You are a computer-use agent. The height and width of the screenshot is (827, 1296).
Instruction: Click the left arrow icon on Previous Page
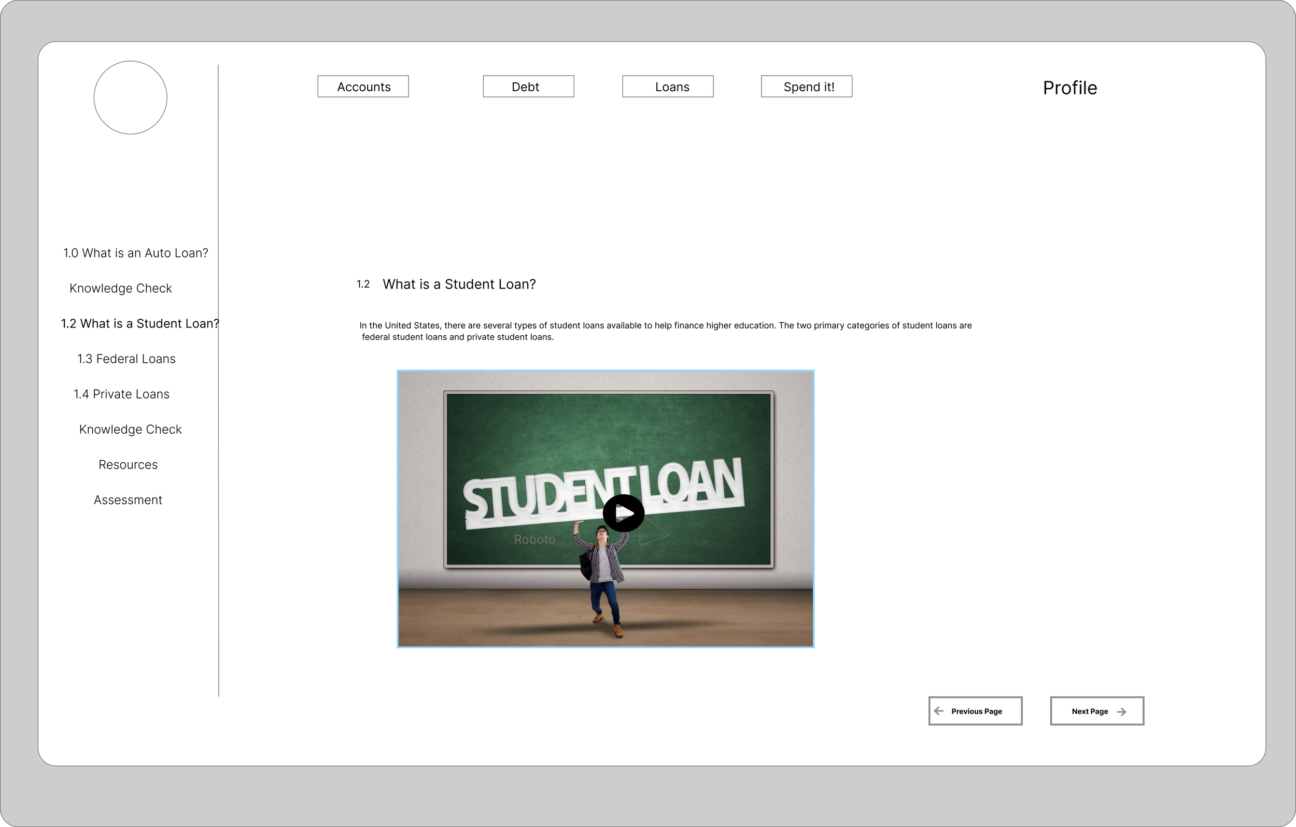click(939, 711)
